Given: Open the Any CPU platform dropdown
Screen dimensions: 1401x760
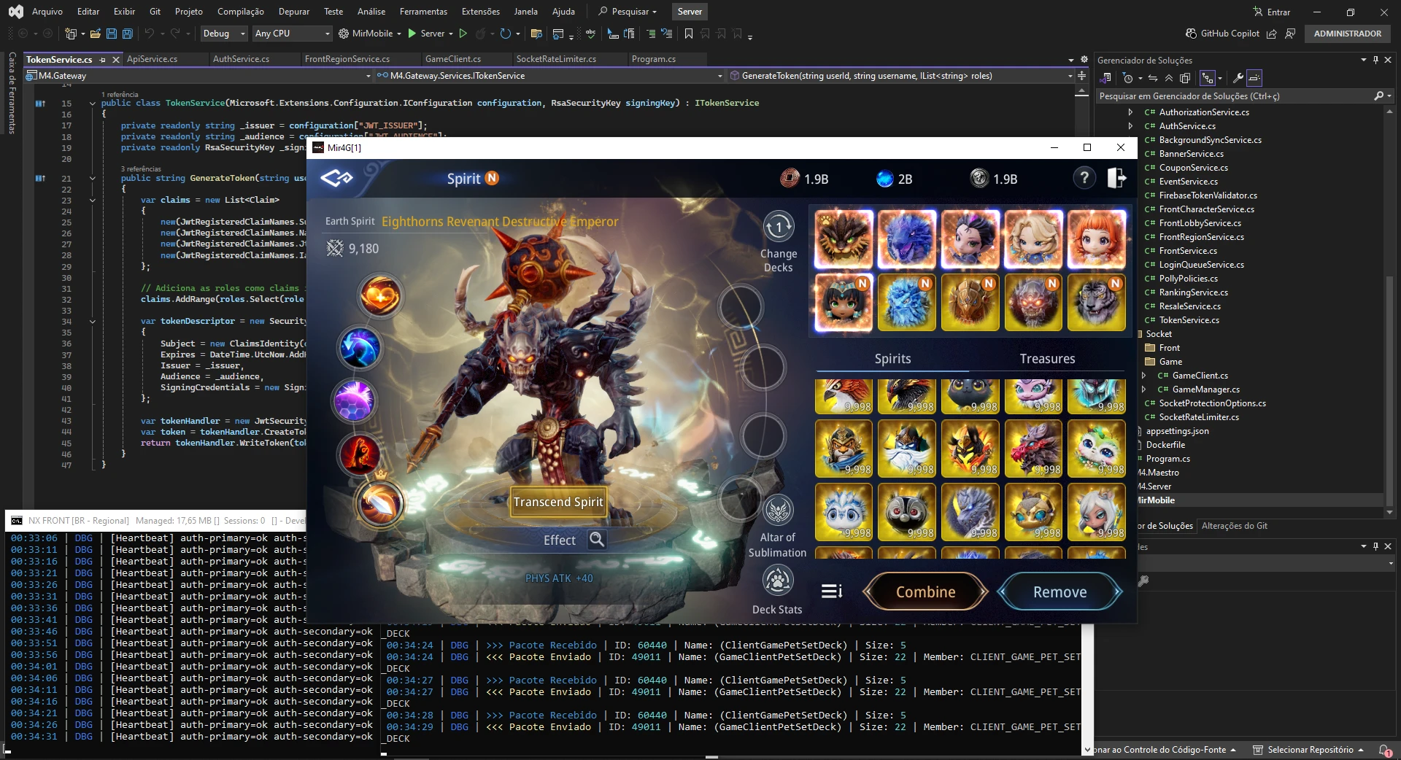Looking at the screenshot, I should pos(292,34).
